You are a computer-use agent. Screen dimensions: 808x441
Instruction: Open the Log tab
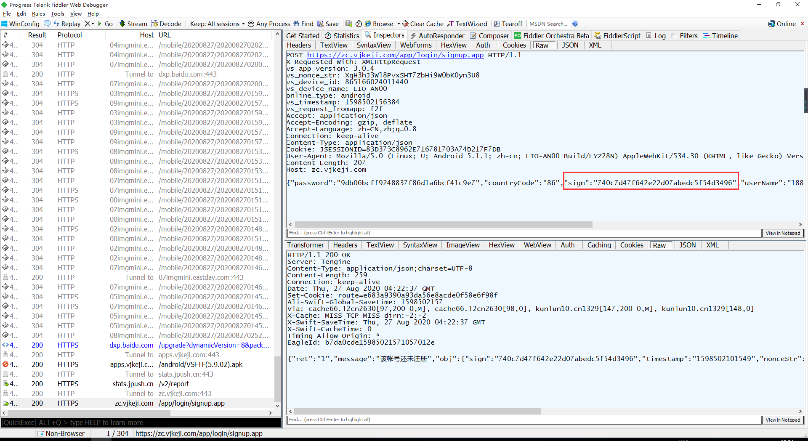(x=656, y=36)
